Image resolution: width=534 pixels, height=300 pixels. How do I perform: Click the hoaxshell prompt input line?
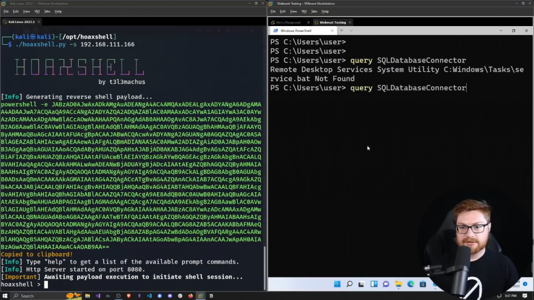[132, 284]
